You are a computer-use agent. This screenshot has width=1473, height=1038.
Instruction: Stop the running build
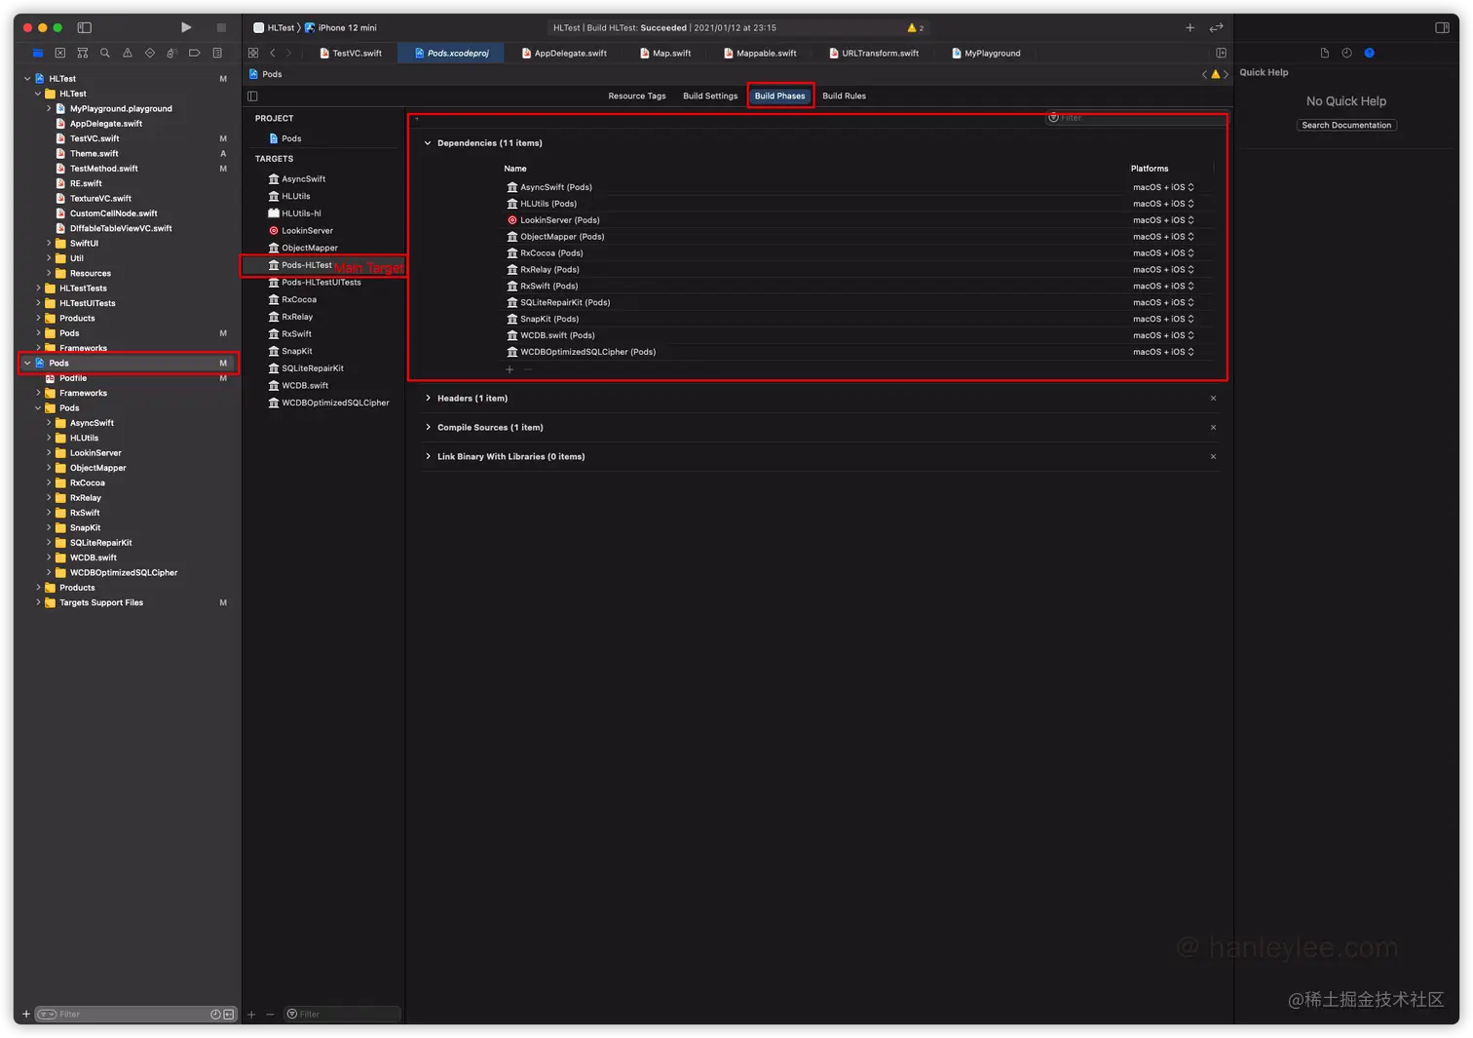(x=221, y=27)
